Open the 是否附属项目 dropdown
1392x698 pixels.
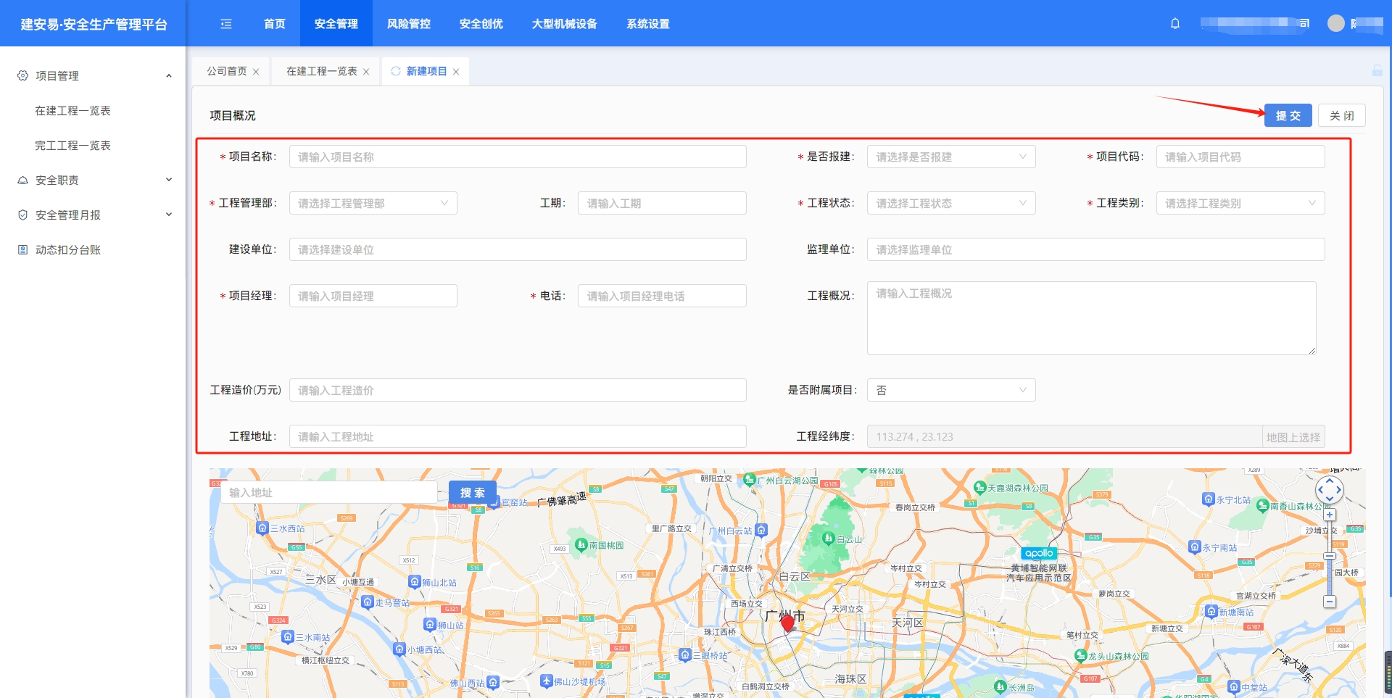coord(950,390)
